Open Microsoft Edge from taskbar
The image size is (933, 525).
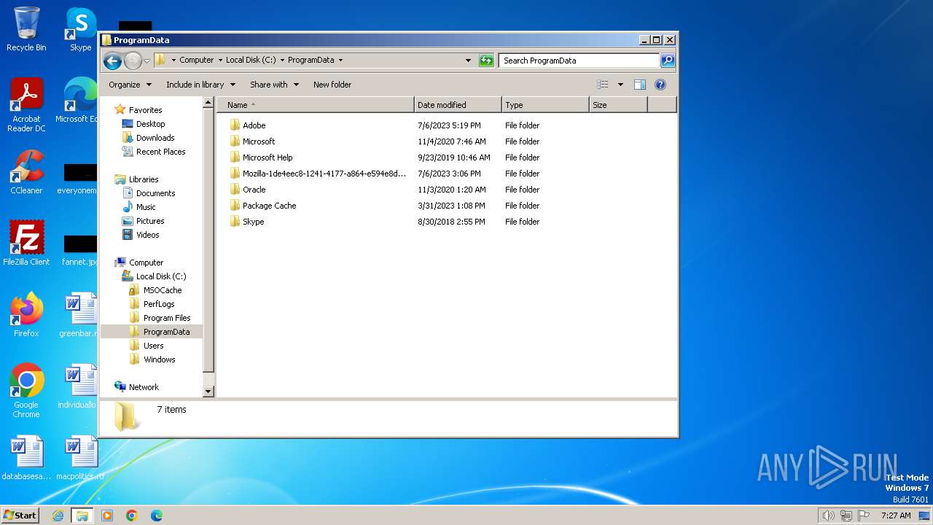(157, 516)
